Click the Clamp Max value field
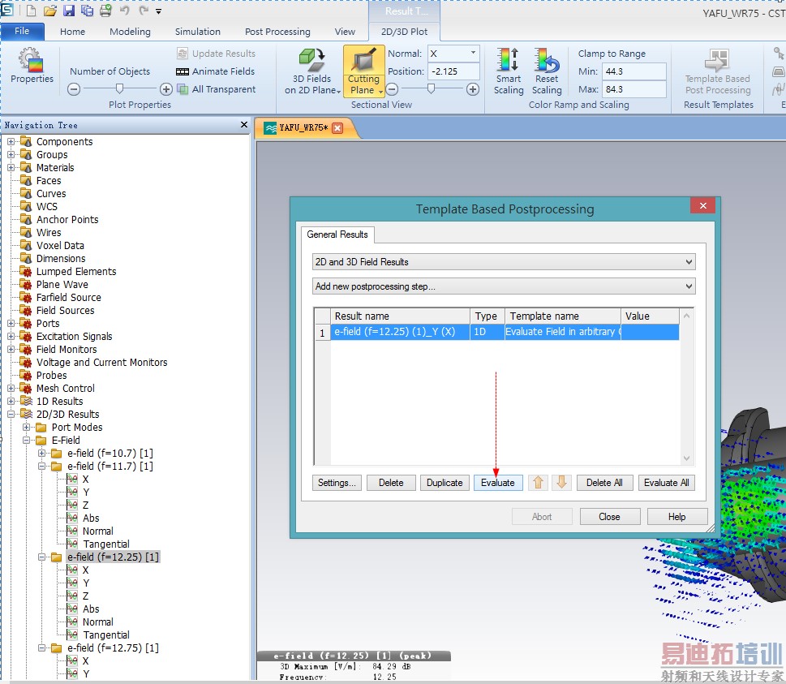Screen dimensions: 786x684 [x=634, y=89]
